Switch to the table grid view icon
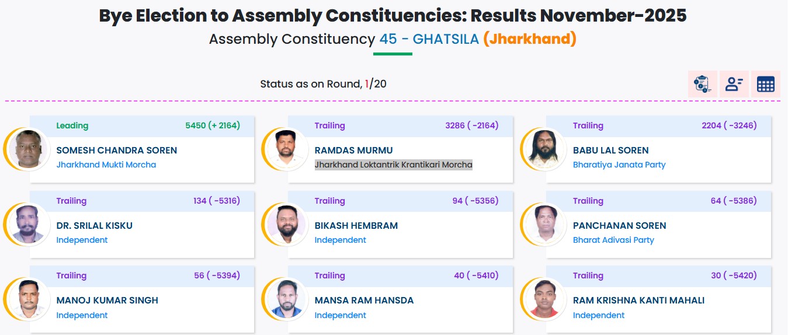Image resolution: width=788 pixels, height=335 pixels. click(765, 84)
